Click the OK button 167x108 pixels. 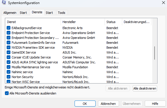[x=85, y=104]
